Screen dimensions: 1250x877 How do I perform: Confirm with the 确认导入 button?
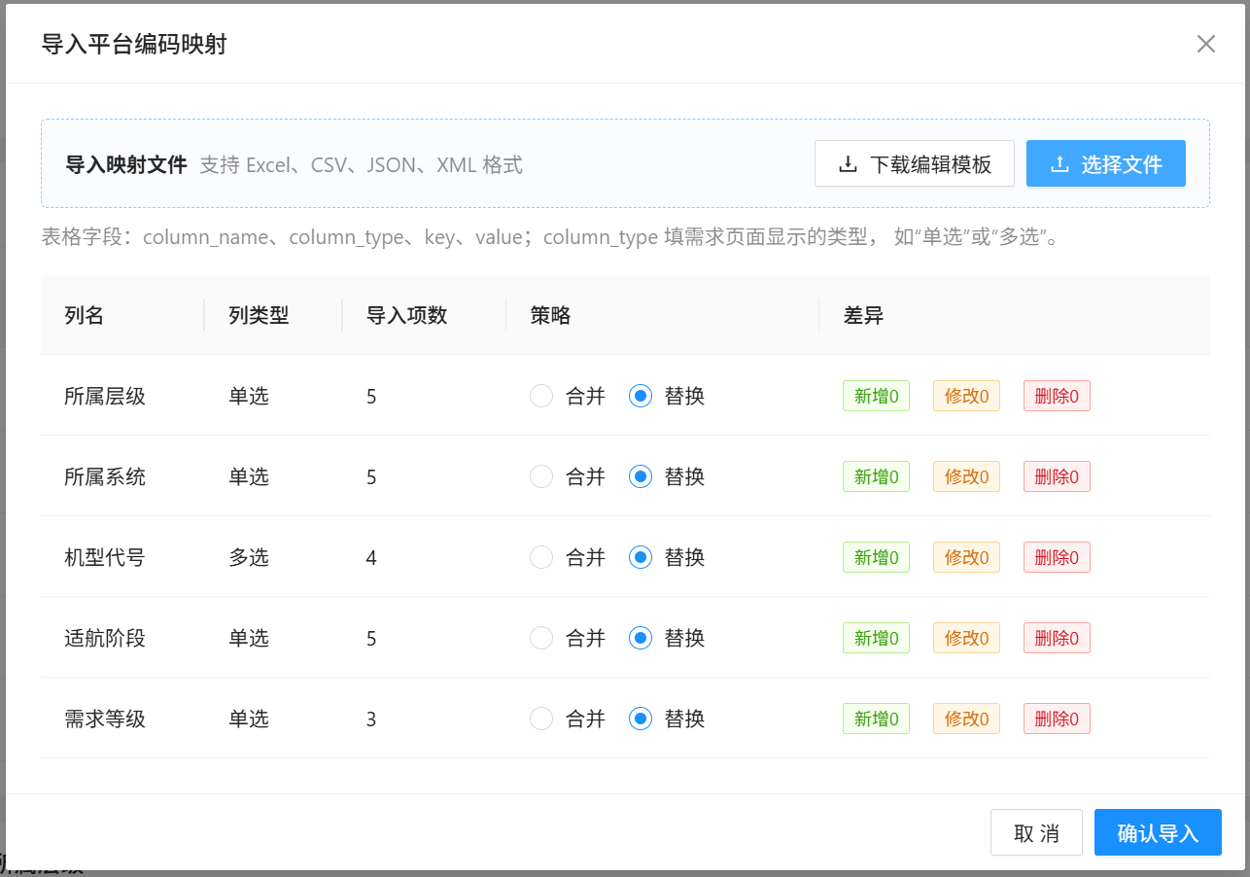click(1158, 832)
